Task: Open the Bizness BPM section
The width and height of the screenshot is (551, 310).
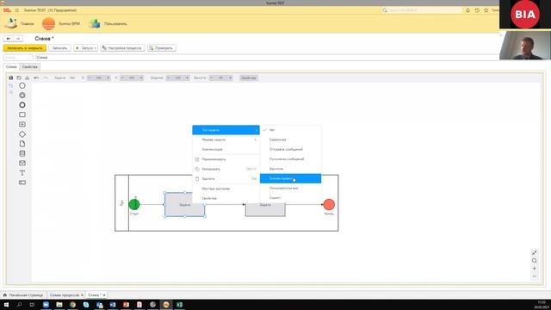Action: tap(61, 23)
